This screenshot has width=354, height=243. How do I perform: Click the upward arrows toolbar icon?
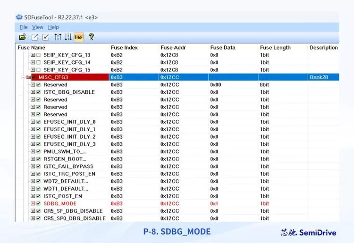[x=58, y=37]
